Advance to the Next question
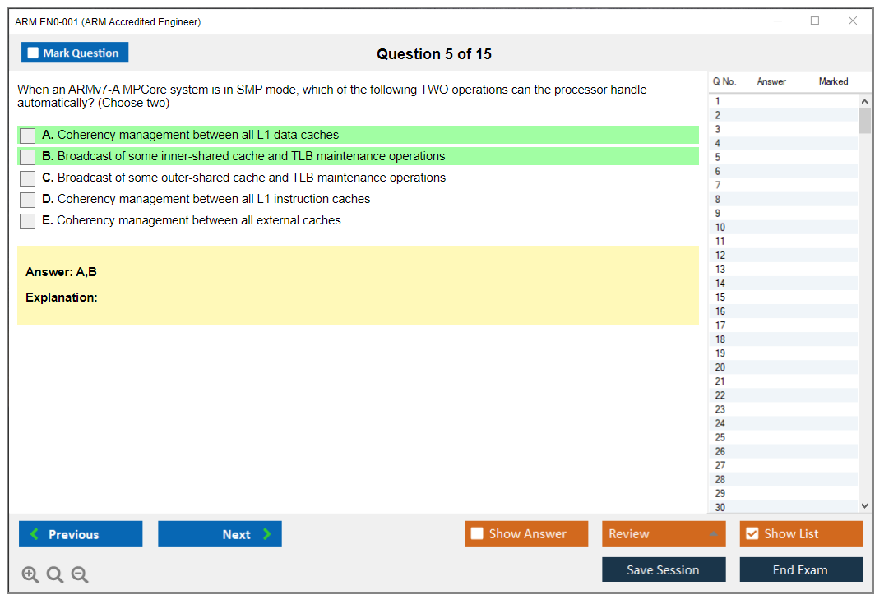Viewport: 884px width, 604px height. [220, 534]
